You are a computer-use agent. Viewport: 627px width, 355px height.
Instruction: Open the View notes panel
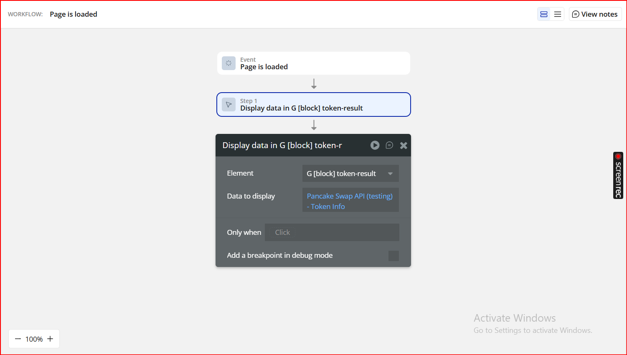point(595,14)
